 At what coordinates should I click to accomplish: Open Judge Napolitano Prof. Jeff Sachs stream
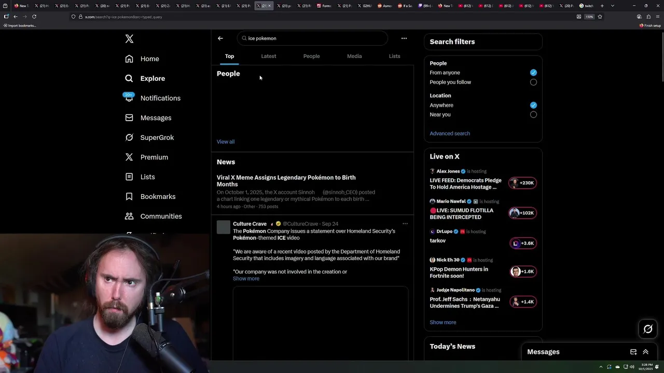465,303
